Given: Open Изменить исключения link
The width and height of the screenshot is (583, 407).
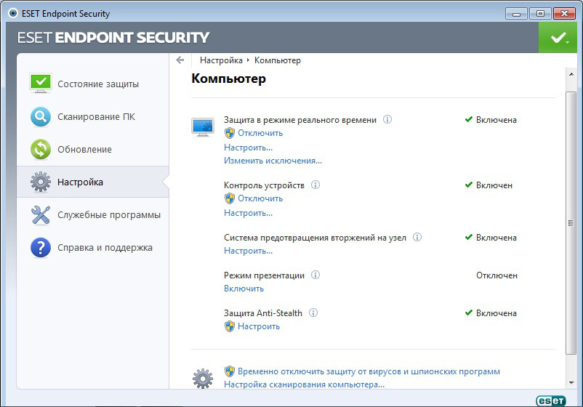Looking at the screenshot, I should click(273, 161).
